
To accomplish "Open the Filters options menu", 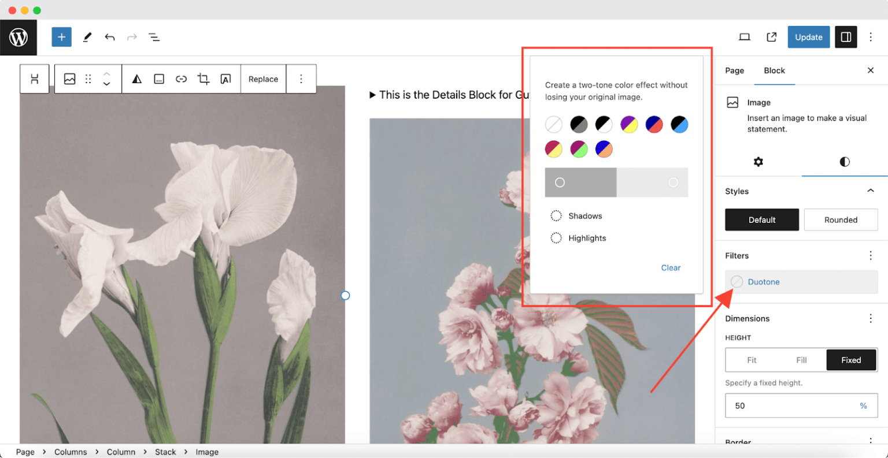I will point(871,255).
